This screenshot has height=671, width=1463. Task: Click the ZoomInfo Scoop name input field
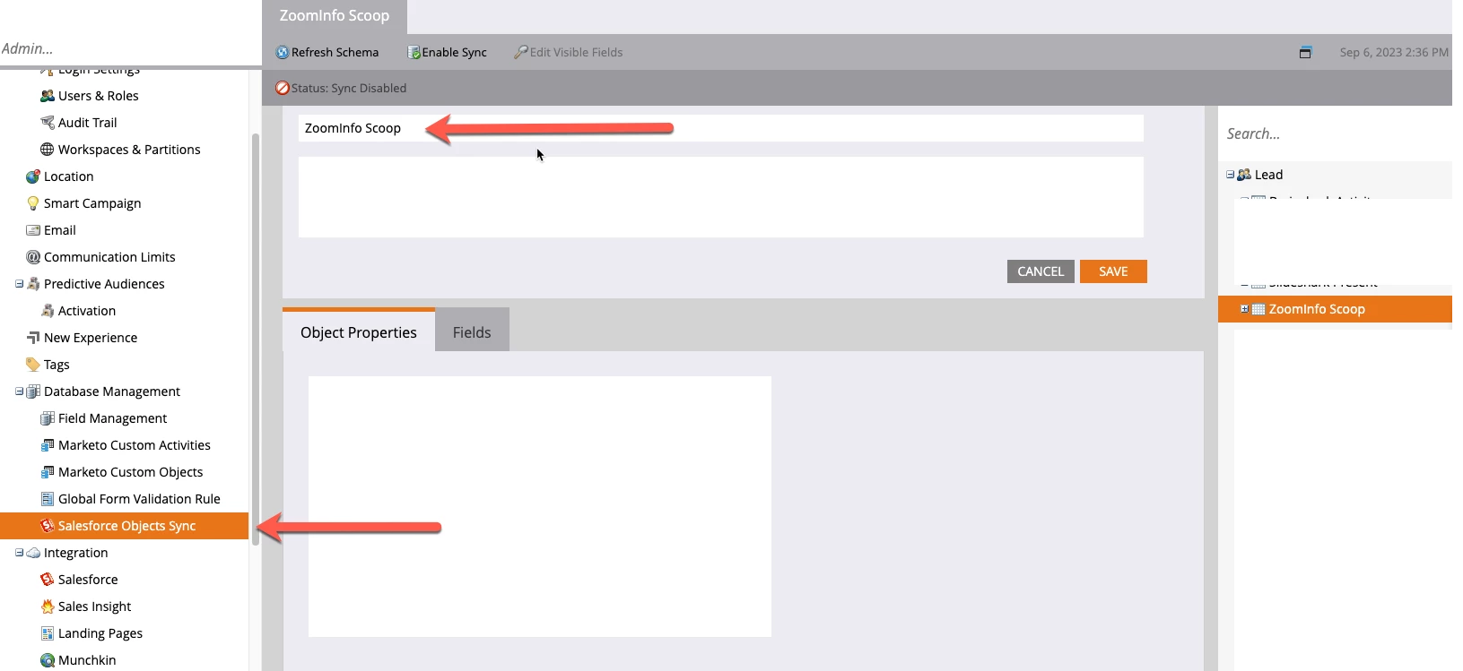coord(721,128)
